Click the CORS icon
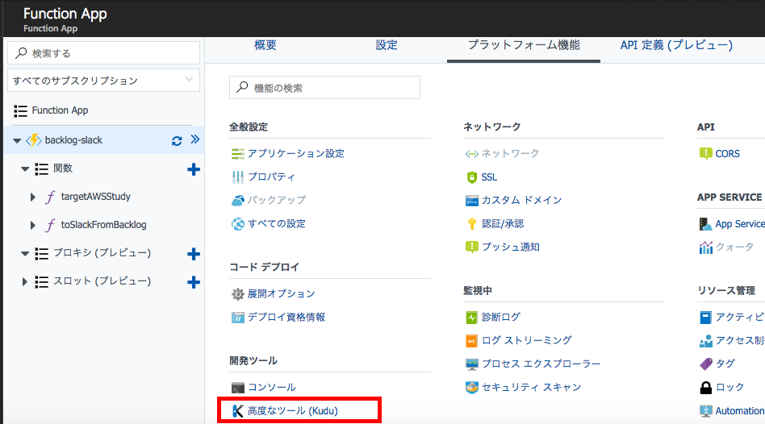Image resolution: width=765 pixels, height=424 pixels. pyautogui.click(x=706, y=154)
